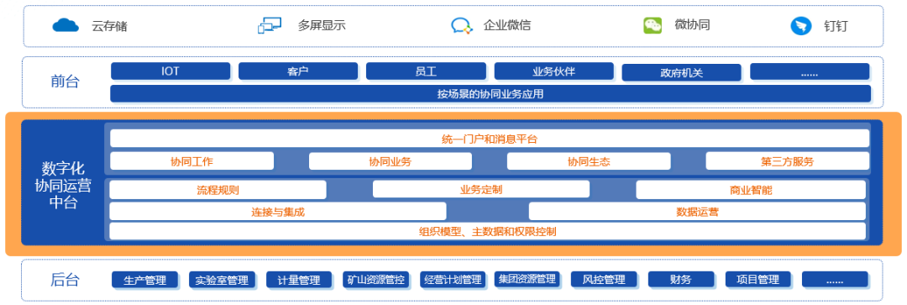907x305 pixels.
Task: Select the multi-screen display icon
Action: (270, 25)
